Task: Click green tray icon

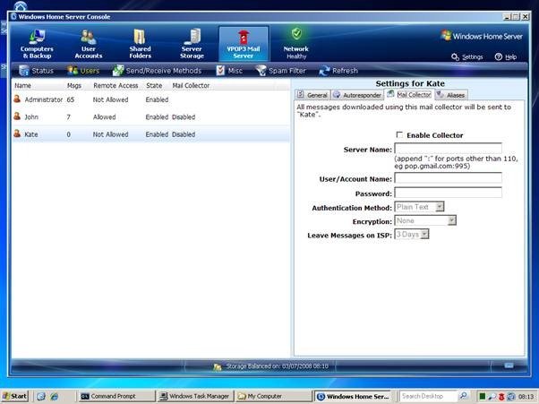Action: (482, 397)
